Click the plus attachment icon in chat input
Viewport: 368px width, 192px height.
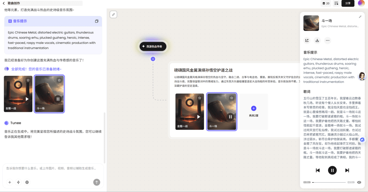[x=10, y=182]
